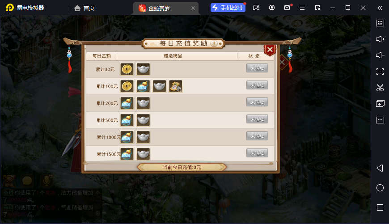Screen dimensions: 389x224
Task: Select the gold coin reward in 累计30元 row
Action: click(x=127, y=69)
